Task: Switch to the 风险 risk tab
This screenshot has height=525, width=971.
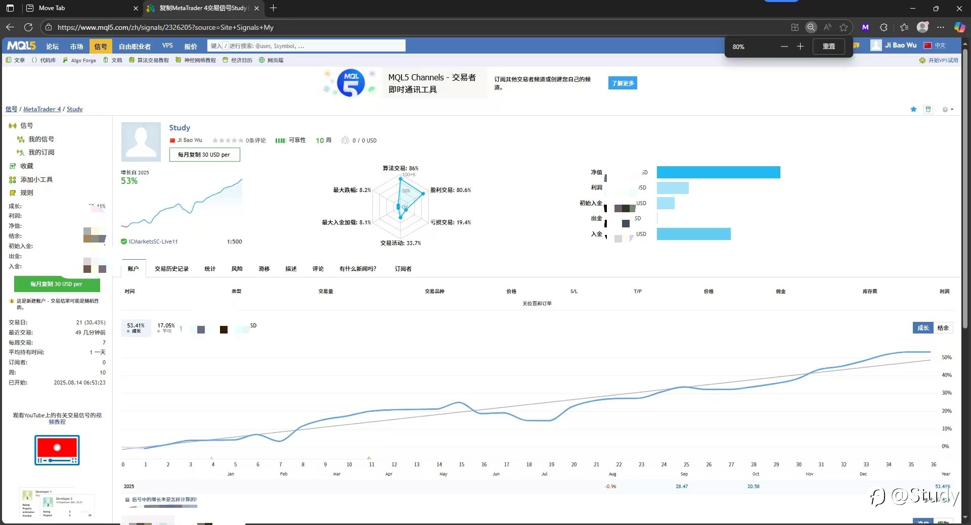Action: (x=237, y=269)
